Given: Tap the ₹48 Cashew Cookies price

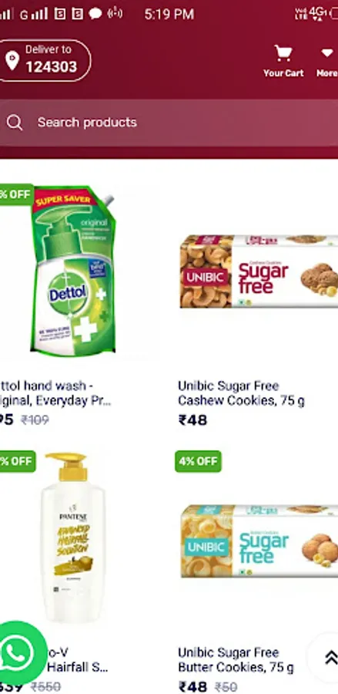Looking at the screenshot, I should [192, 419].
